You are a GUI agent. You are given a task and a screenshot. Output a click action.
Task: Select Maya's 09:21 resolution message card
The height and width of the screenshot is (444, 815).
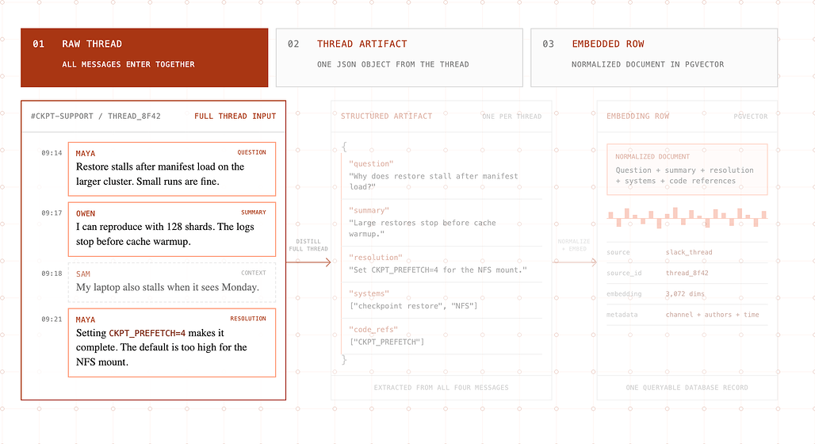(172, 343)
